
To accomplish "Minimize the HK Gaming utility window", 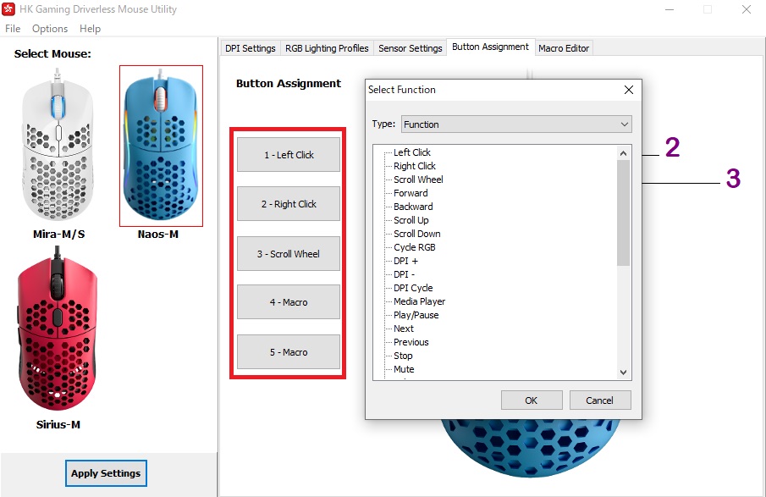I will pyautogui.click(x=670, y=9).
